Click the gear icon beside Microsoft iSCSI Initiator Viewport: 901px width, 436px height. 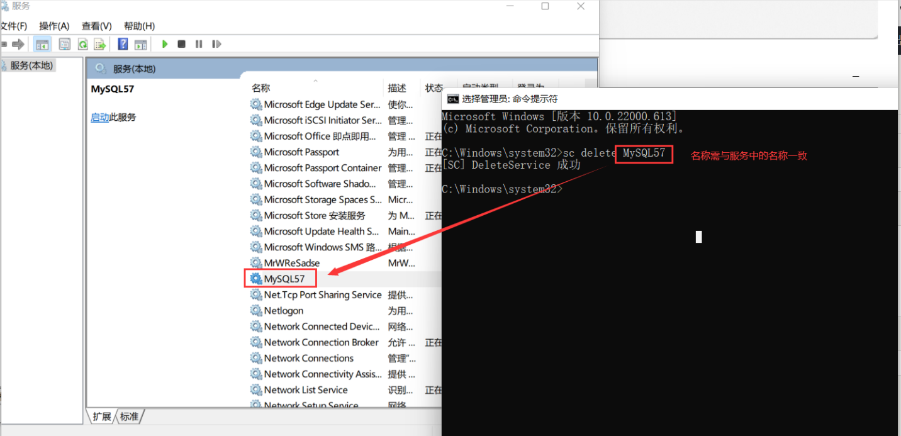(x=256, y=120)
